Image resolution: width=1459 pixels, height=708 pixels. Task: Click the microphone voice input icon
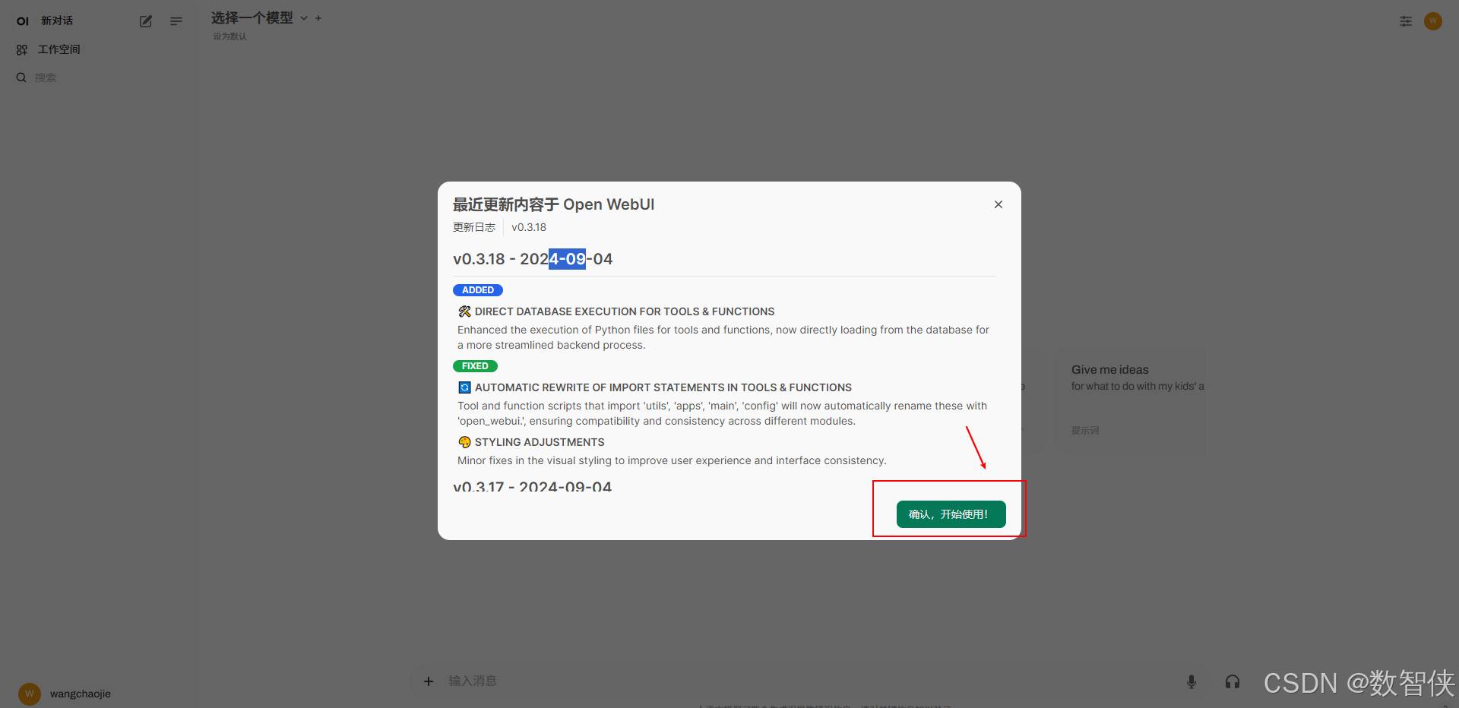(1192, 682)
